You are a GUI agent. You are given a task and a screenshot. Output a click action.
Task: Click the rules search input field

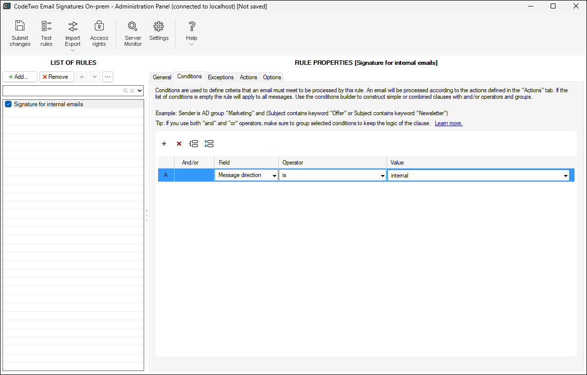pos(62,91)
